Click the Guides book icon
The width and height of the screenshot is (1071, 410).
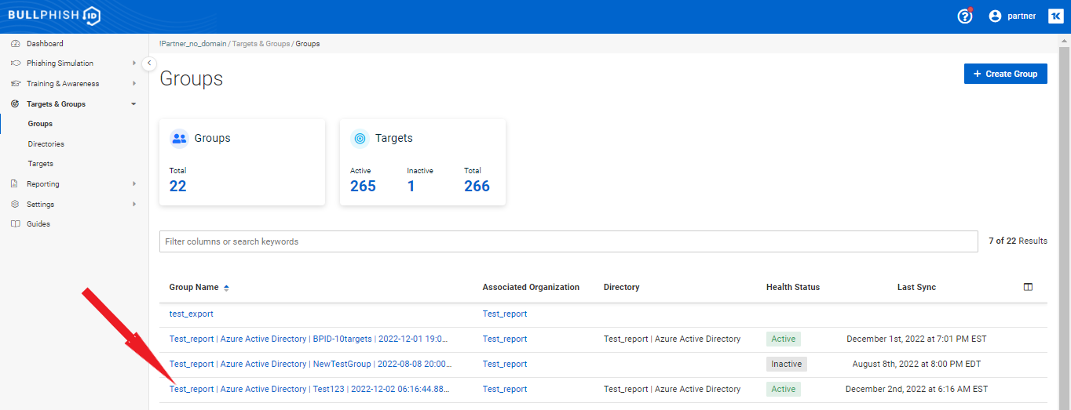tap(15, 224)
